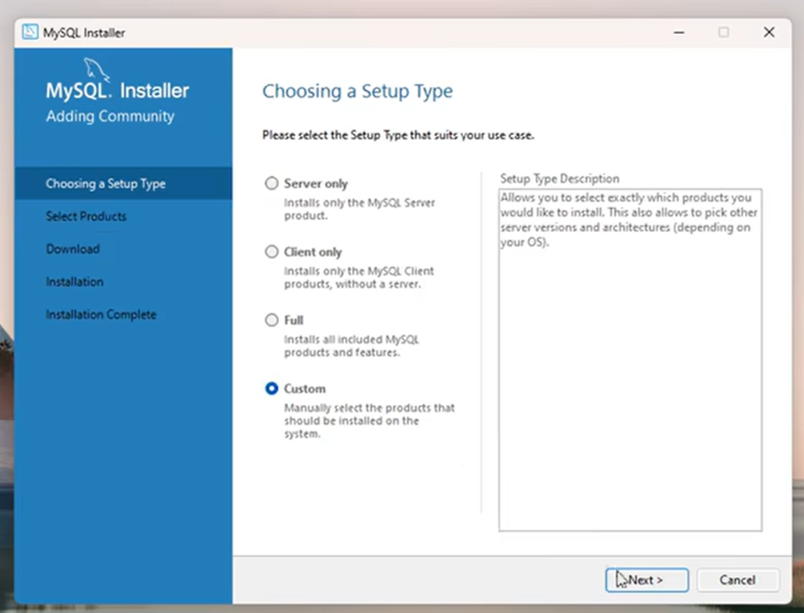Click 'Manually select the products' description text
The height and width of the screenshot is (613, 804).
[x=369, y=420]
